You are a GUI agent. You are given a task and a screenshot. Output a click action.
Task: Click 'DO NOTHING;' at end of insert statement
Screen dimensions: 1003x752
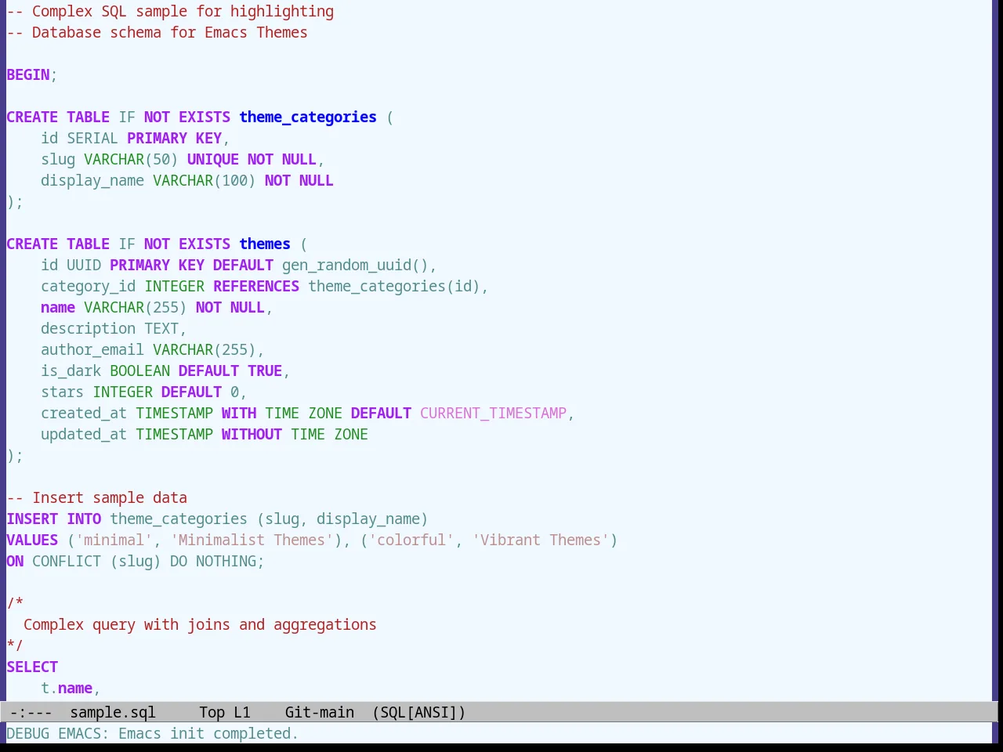pos(217,561)
